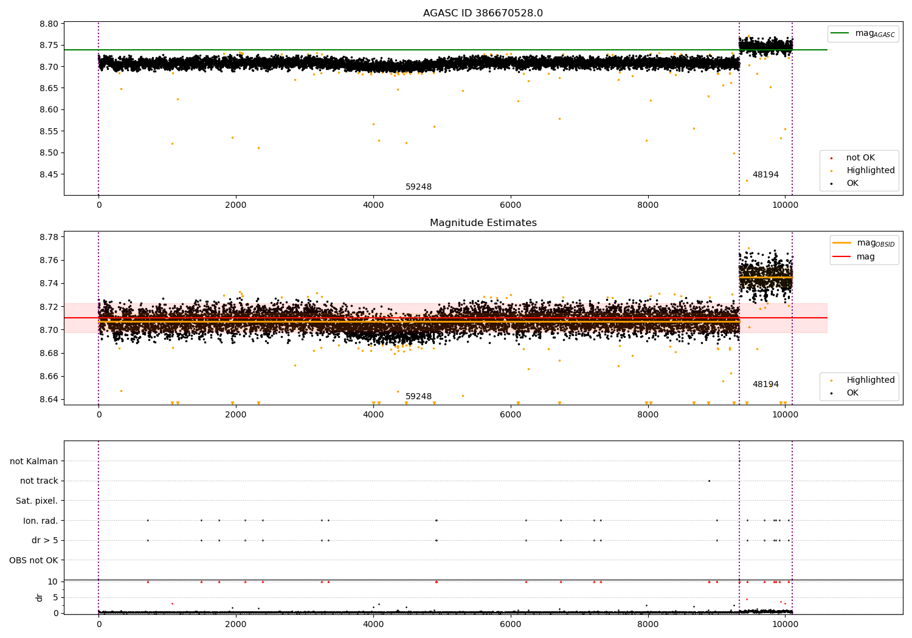This screenshot has width=912, height=638.
Task: Click the '8.45' y-axis tick in top plot
Action: pyautogui.click(x=49, y=175)
